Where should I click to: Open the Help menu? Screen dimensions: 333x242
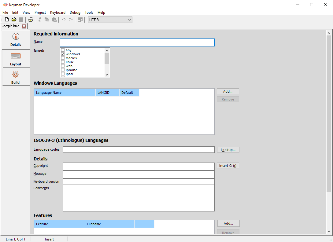coord(101,13)
